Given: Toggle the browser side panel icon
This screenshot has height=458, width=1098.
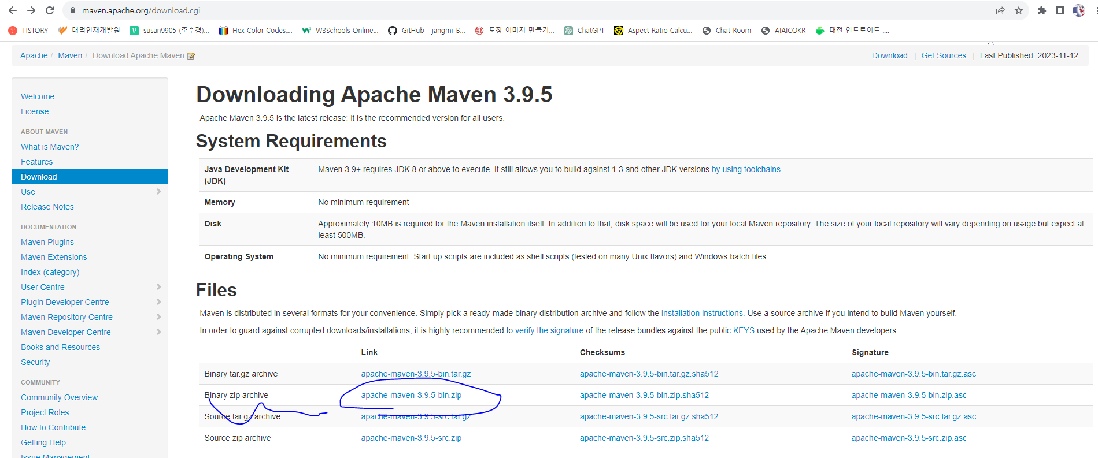Looking at the screenshot, I should click(1060, 10).
